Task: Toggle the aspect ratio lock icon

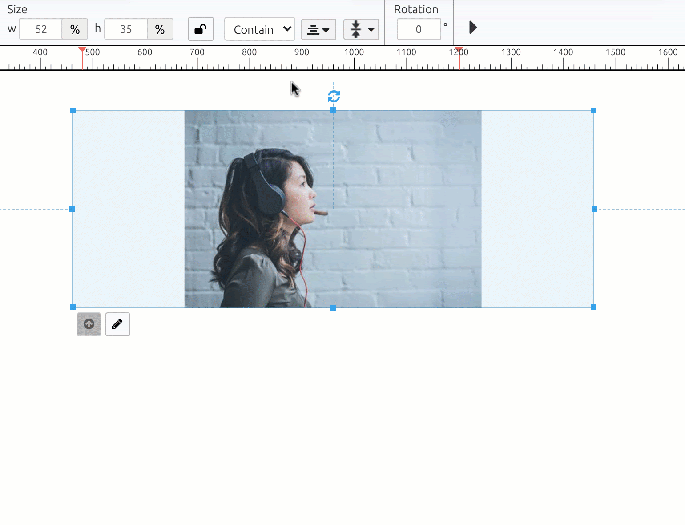Action: coord(201,29)
